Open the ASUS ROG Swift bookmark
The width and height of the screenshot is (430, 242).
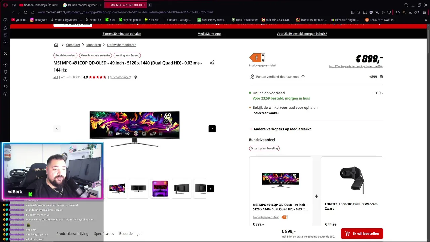coord(380,20)
